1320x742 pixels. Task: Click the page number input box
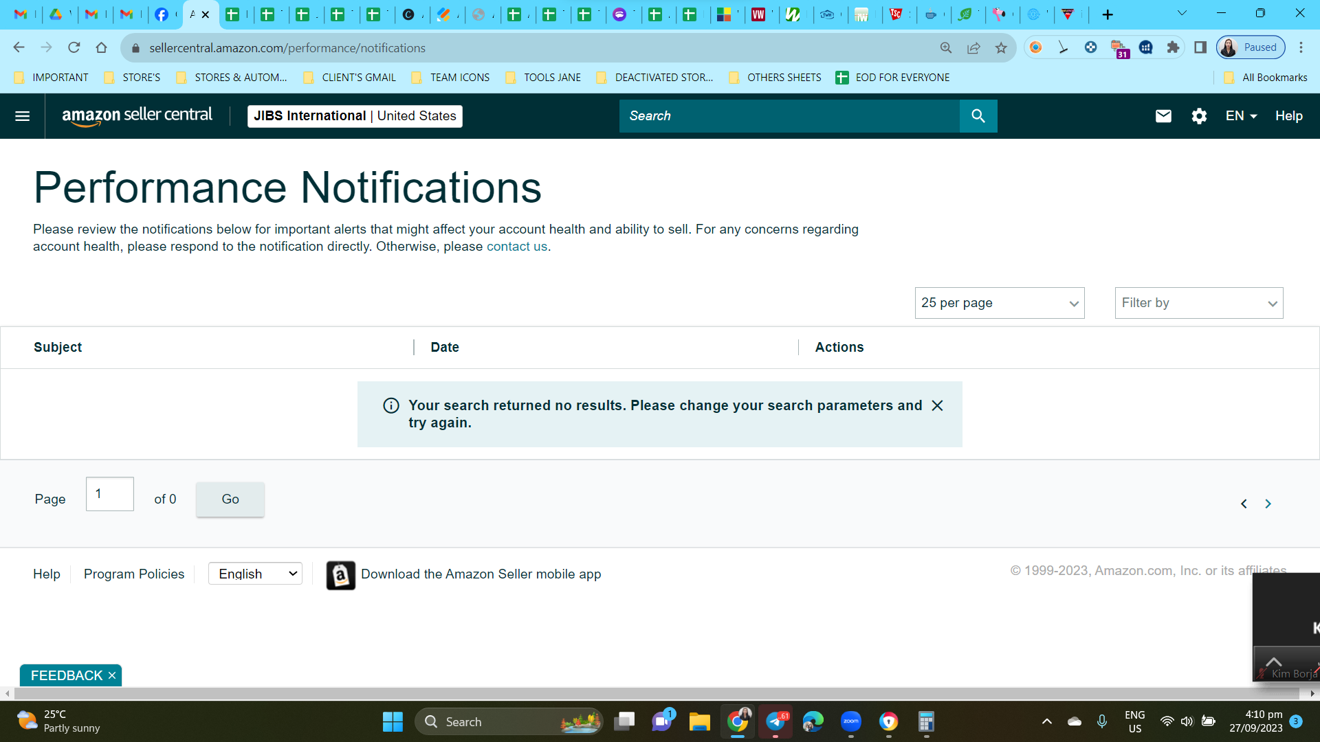tap(110, 494)
